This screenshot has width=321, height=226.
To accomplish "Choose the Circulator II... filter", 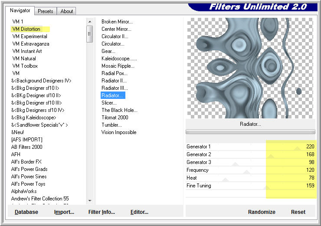I will (x=115, y=36).
